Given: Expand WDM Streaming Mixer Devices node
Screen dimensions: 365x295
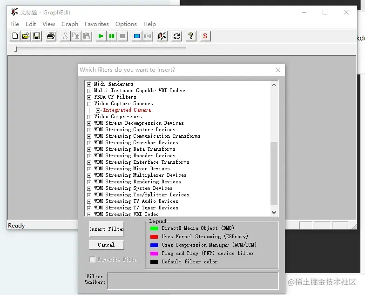Looking at the screenshot, I should coord(89,169).
